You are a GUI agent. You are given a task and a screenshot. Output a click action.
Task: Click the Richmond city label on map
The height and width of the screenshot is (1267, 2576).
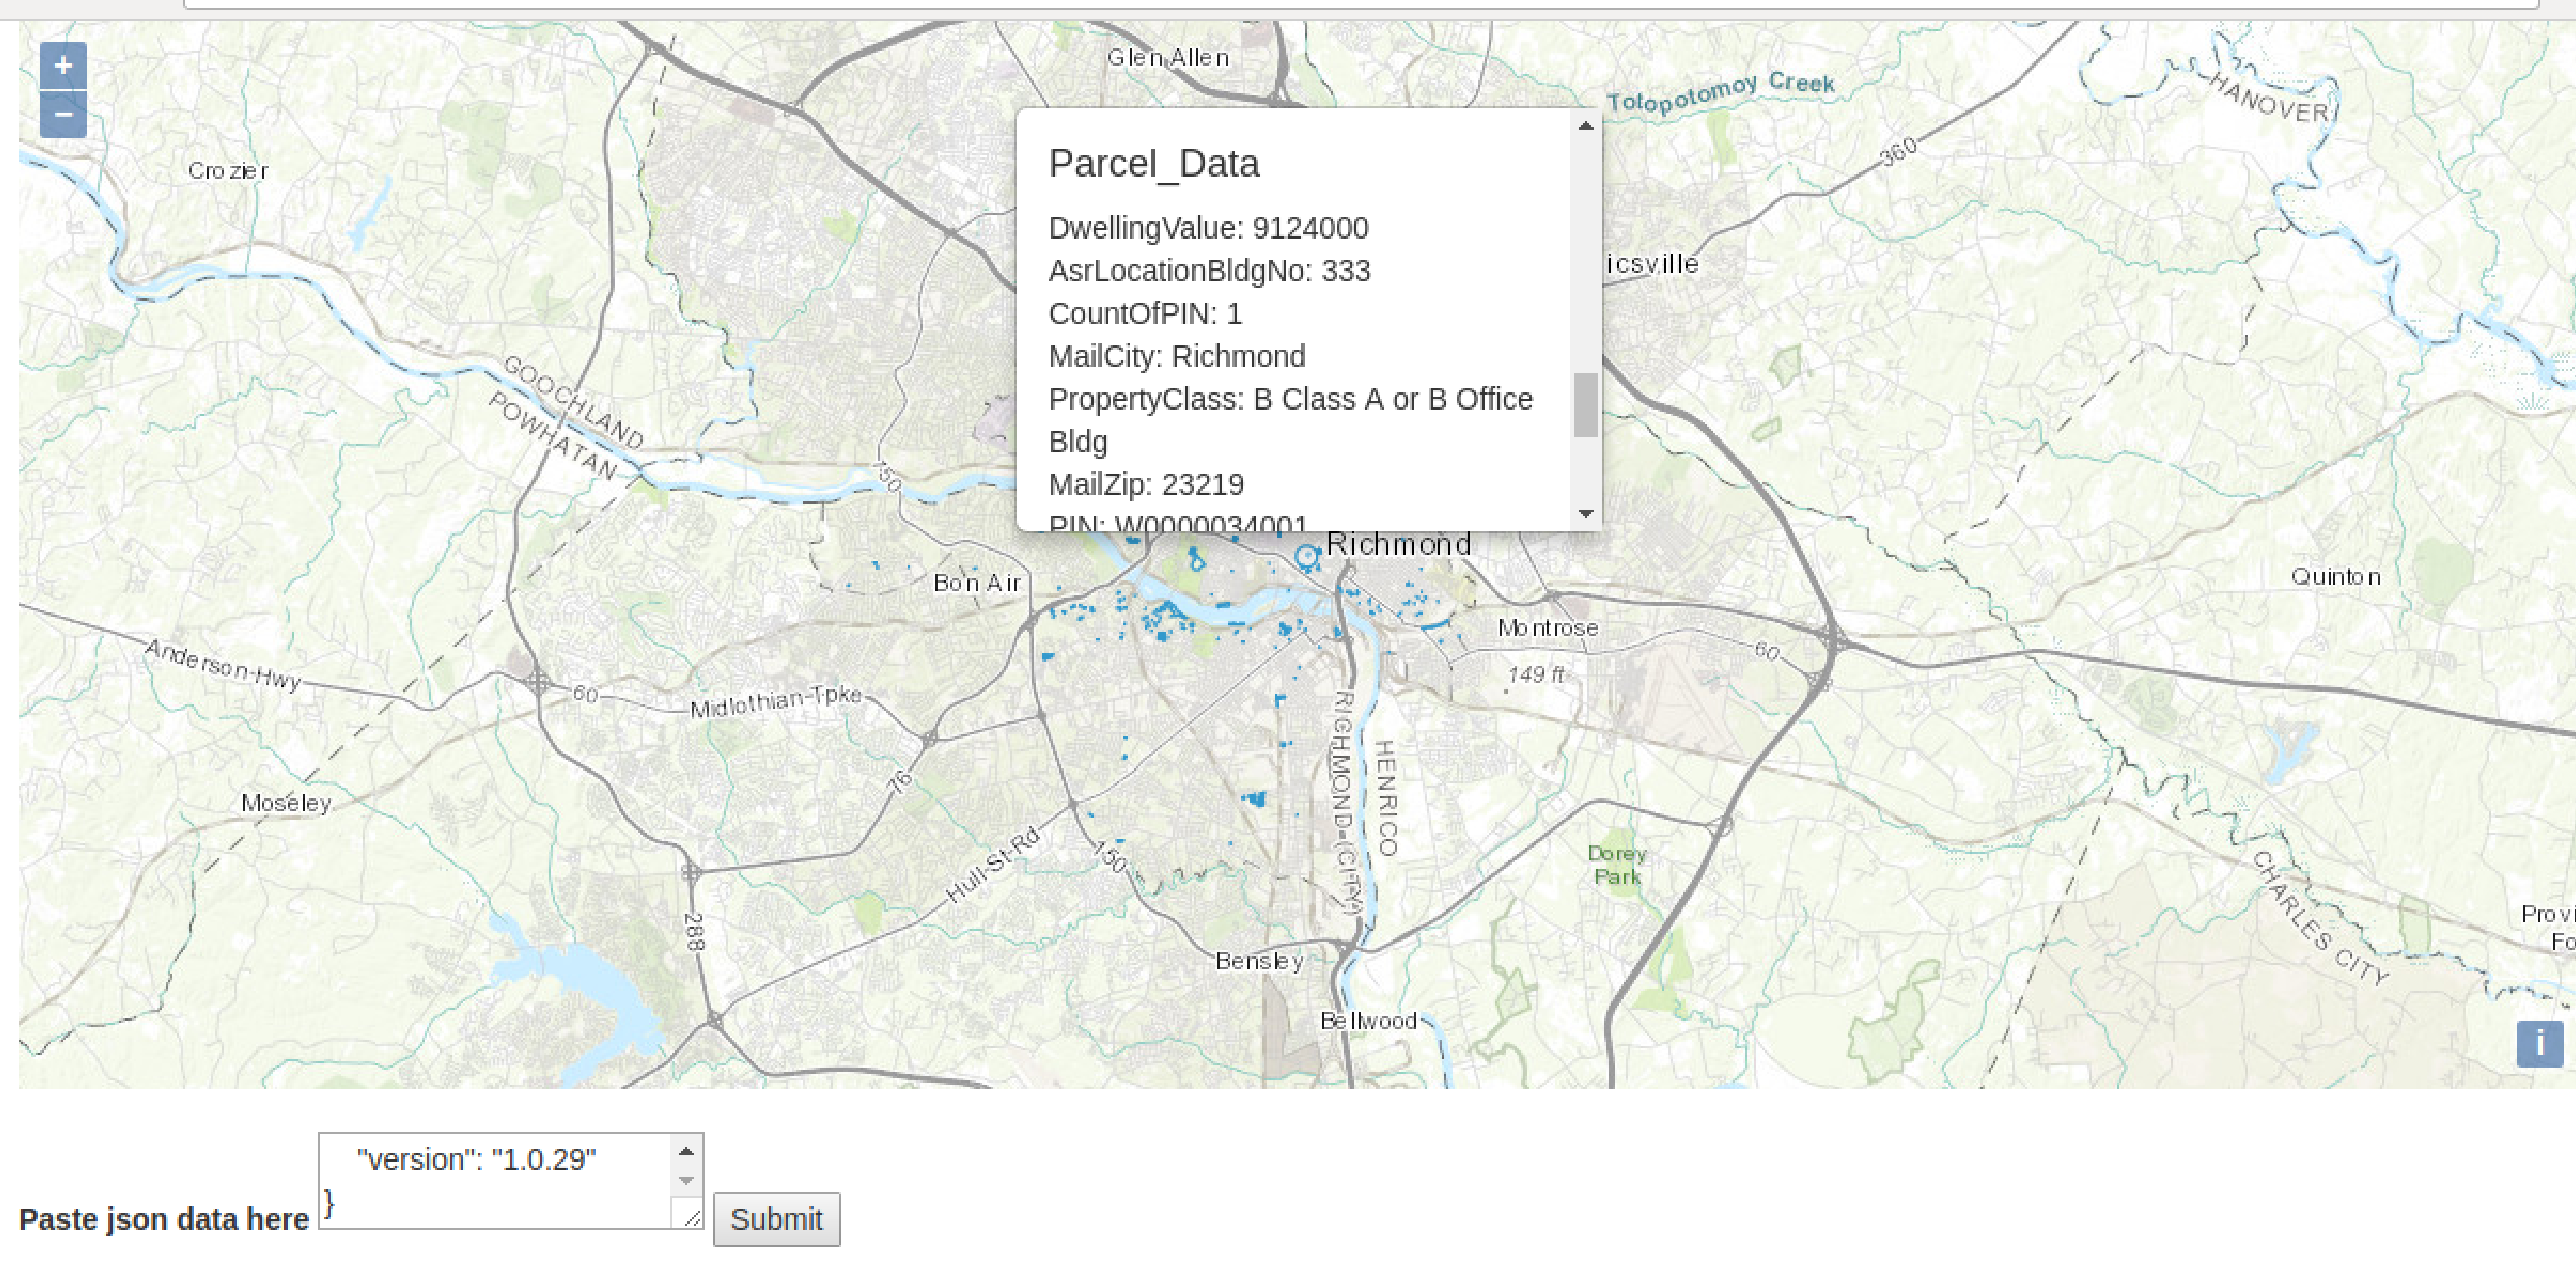(x=1398, y=545)
